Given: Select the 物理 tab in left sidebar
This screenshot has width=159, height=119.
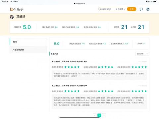Looking at the screenshot, I should (28, 42).
